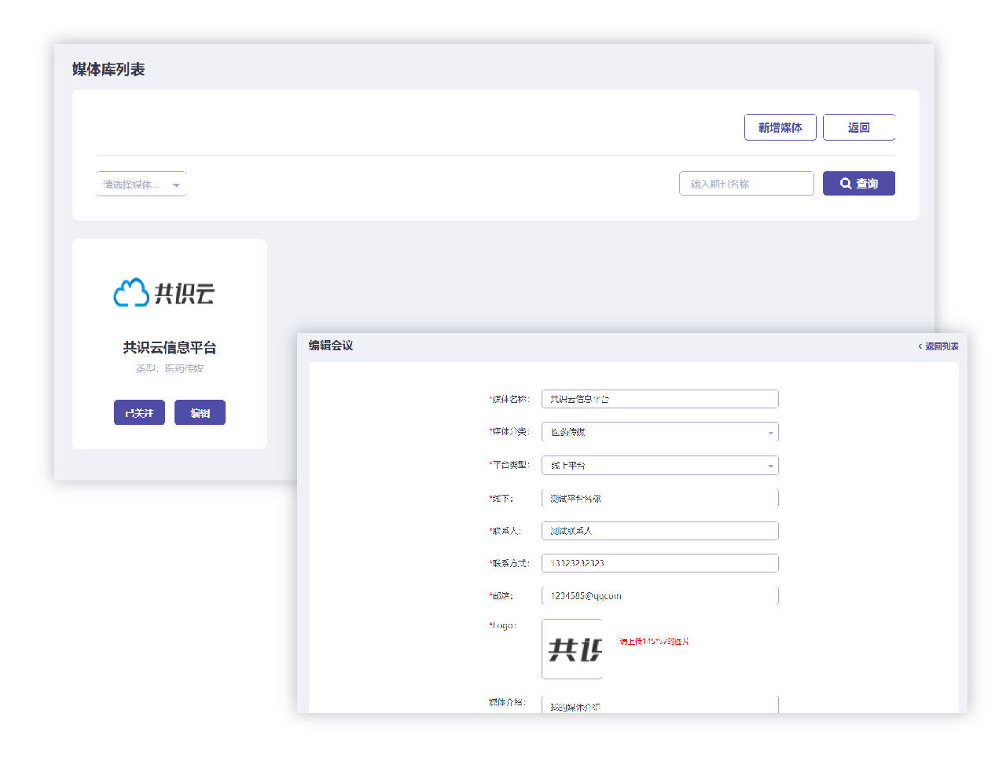
Task: Click the 输入期刊名称 search field
Action: (746, 184)
